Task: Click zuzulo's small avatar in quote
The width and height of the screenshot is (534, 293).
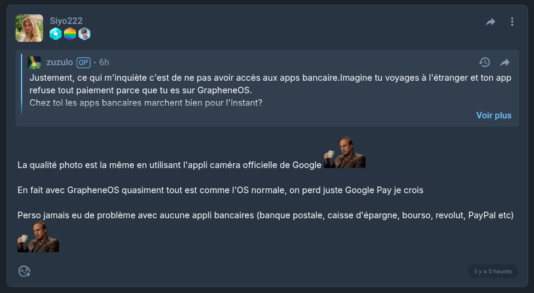Action: pos(35,62)
